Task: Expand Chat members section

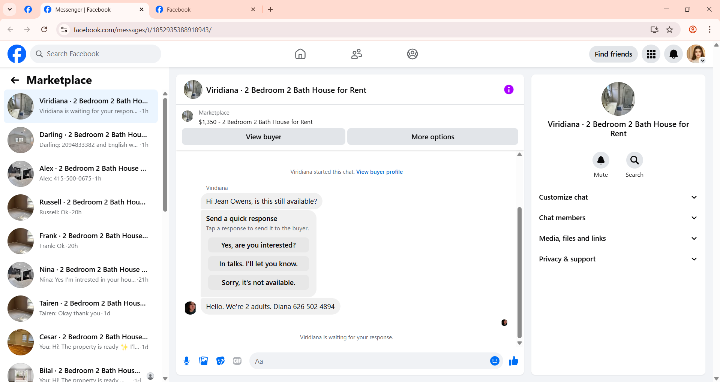Action: point(618,218)
